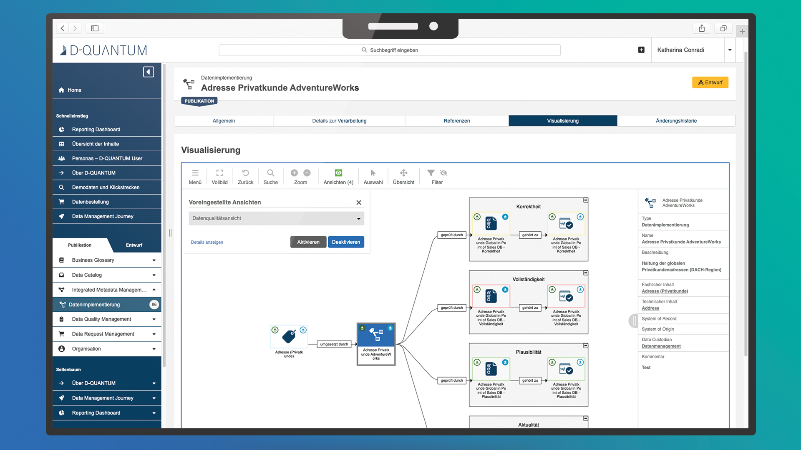Open the Änderungshistorie tab
This screenshot has width=801, height=450.
676,121
